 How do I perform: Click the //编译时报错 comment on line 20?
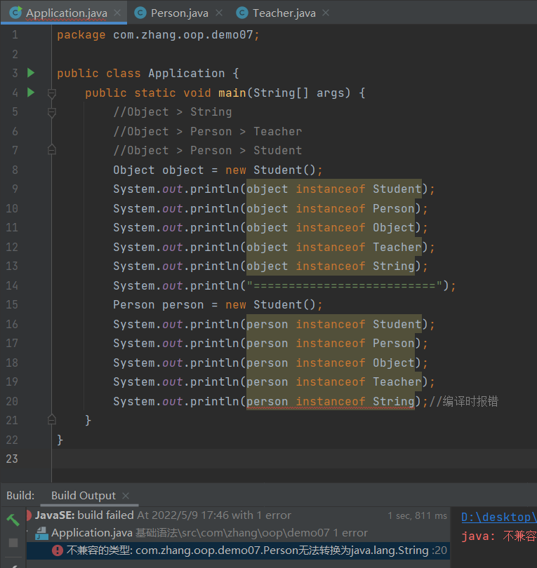point(464,401)
